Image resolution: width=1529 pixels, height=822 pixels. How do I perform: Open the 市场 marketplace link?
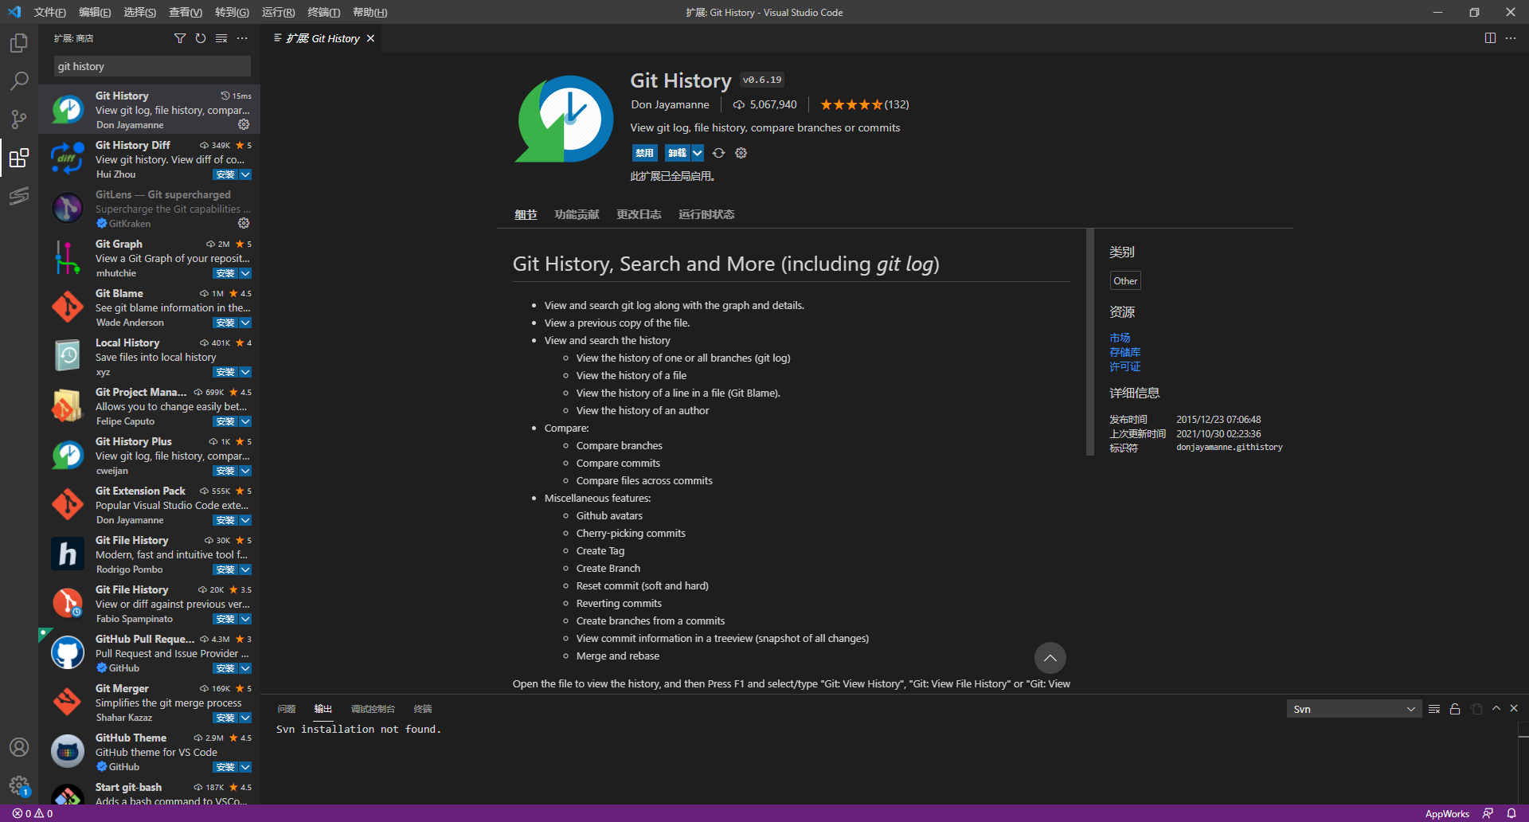(x=1120, y=338)
